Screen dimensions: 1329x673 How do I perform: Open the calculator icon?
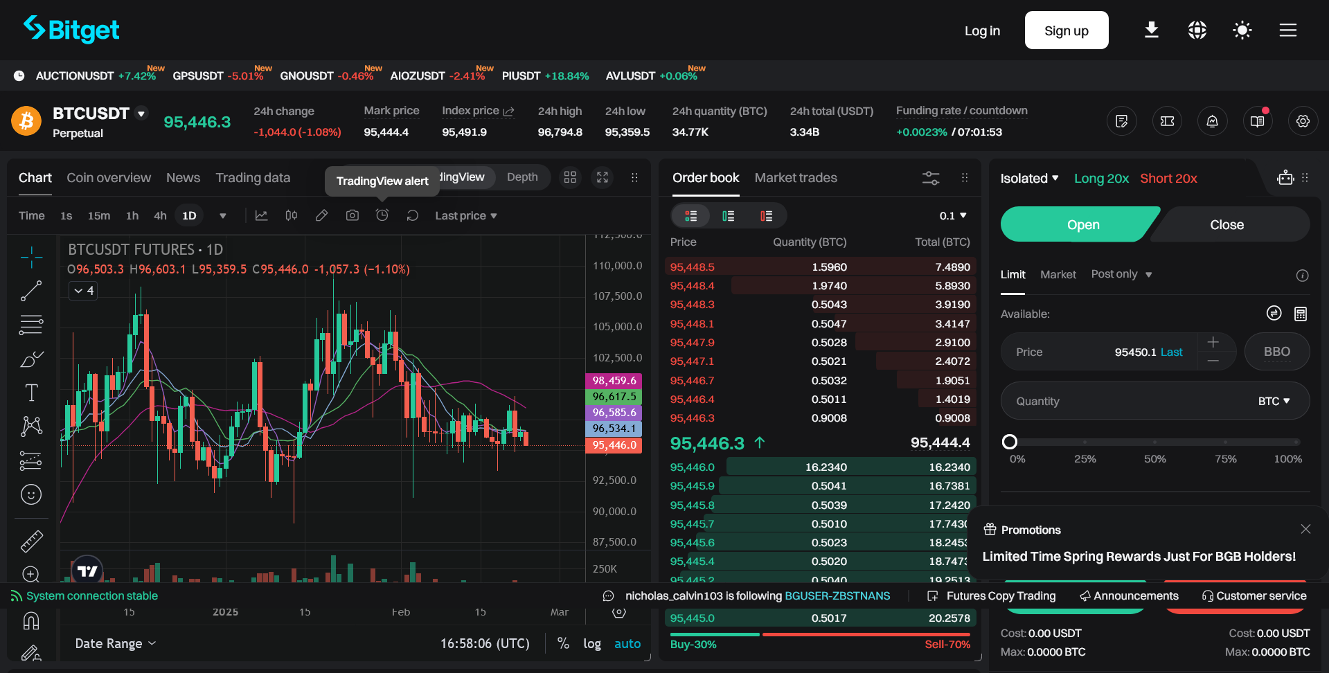pos(1301,314)
